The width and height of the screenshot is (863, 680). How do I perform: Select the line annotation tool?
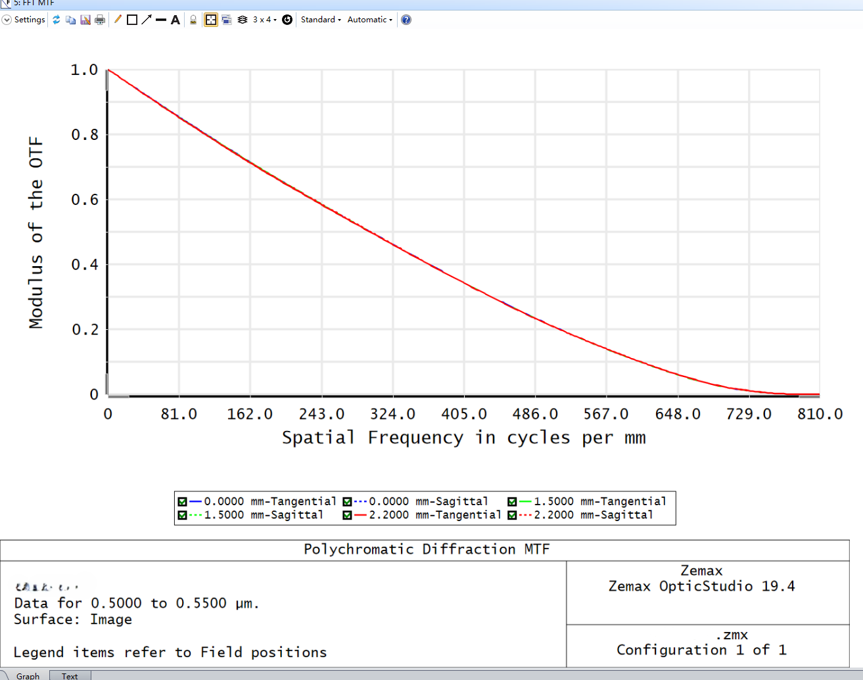pos(116,20)
